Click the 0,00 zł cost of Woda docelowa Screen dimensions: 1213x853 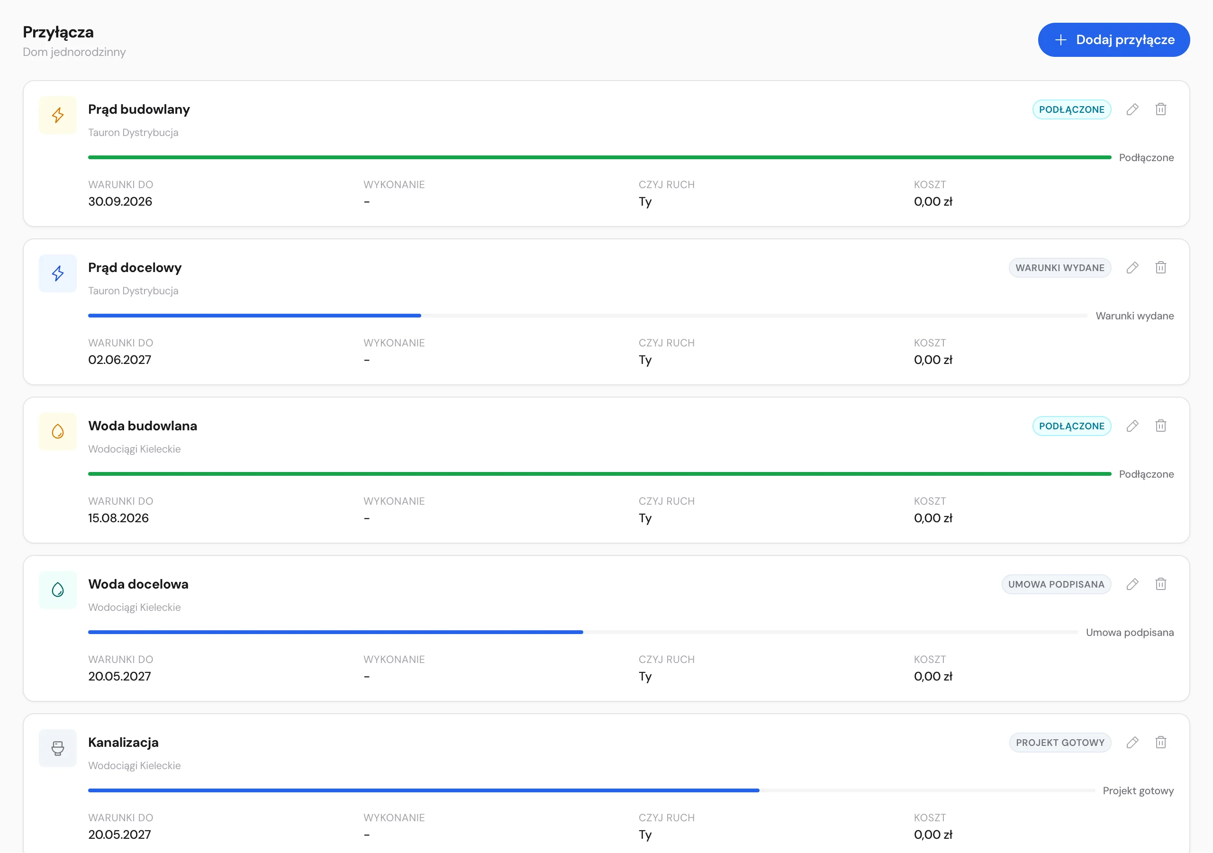point(933,677)
